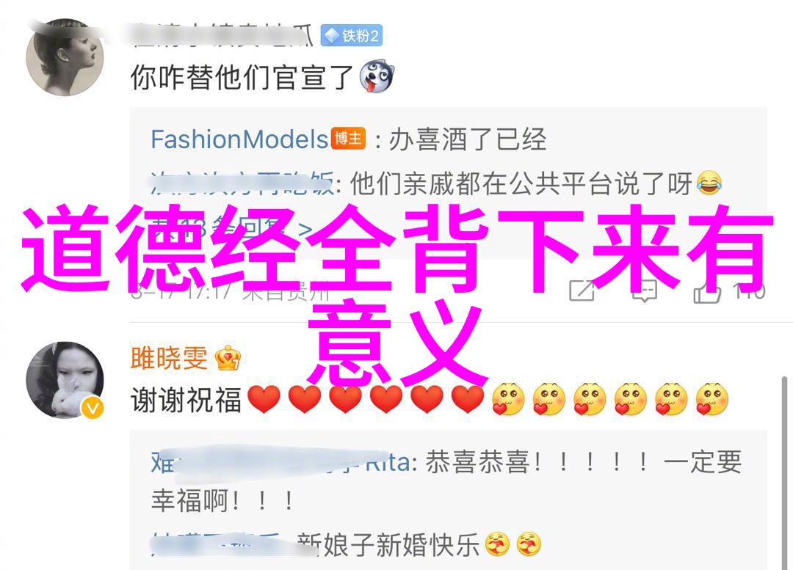Click the vertical scrollbar on the right edge
The image size is (793, 570).
click(x=784, y=473)
